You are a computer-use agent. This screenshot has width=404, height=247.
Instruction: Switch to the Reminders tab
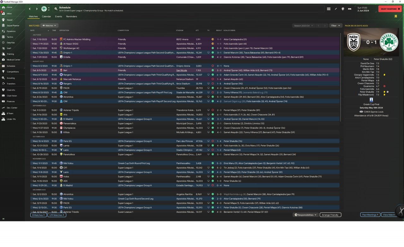click(x=72, y=16)
